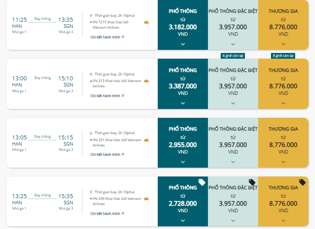Click black tag icon on 13:25 Phổ Thông Đặc Biệt
The width and height of the screenshot is (315, 229).
[x=252, y=182]
